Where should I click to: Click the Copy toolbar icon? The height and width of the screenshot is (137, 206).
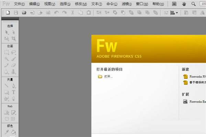click(x=81, y=13)
